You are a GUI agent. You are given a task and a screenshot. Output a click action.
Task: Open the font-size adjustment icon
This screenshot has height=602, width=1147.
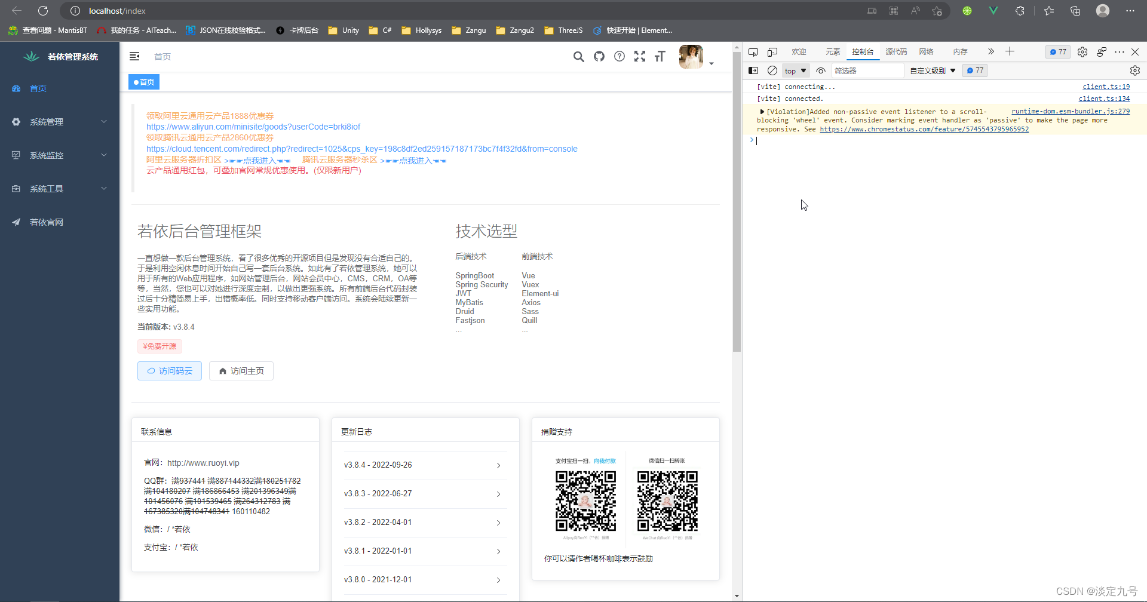[660, 57]
